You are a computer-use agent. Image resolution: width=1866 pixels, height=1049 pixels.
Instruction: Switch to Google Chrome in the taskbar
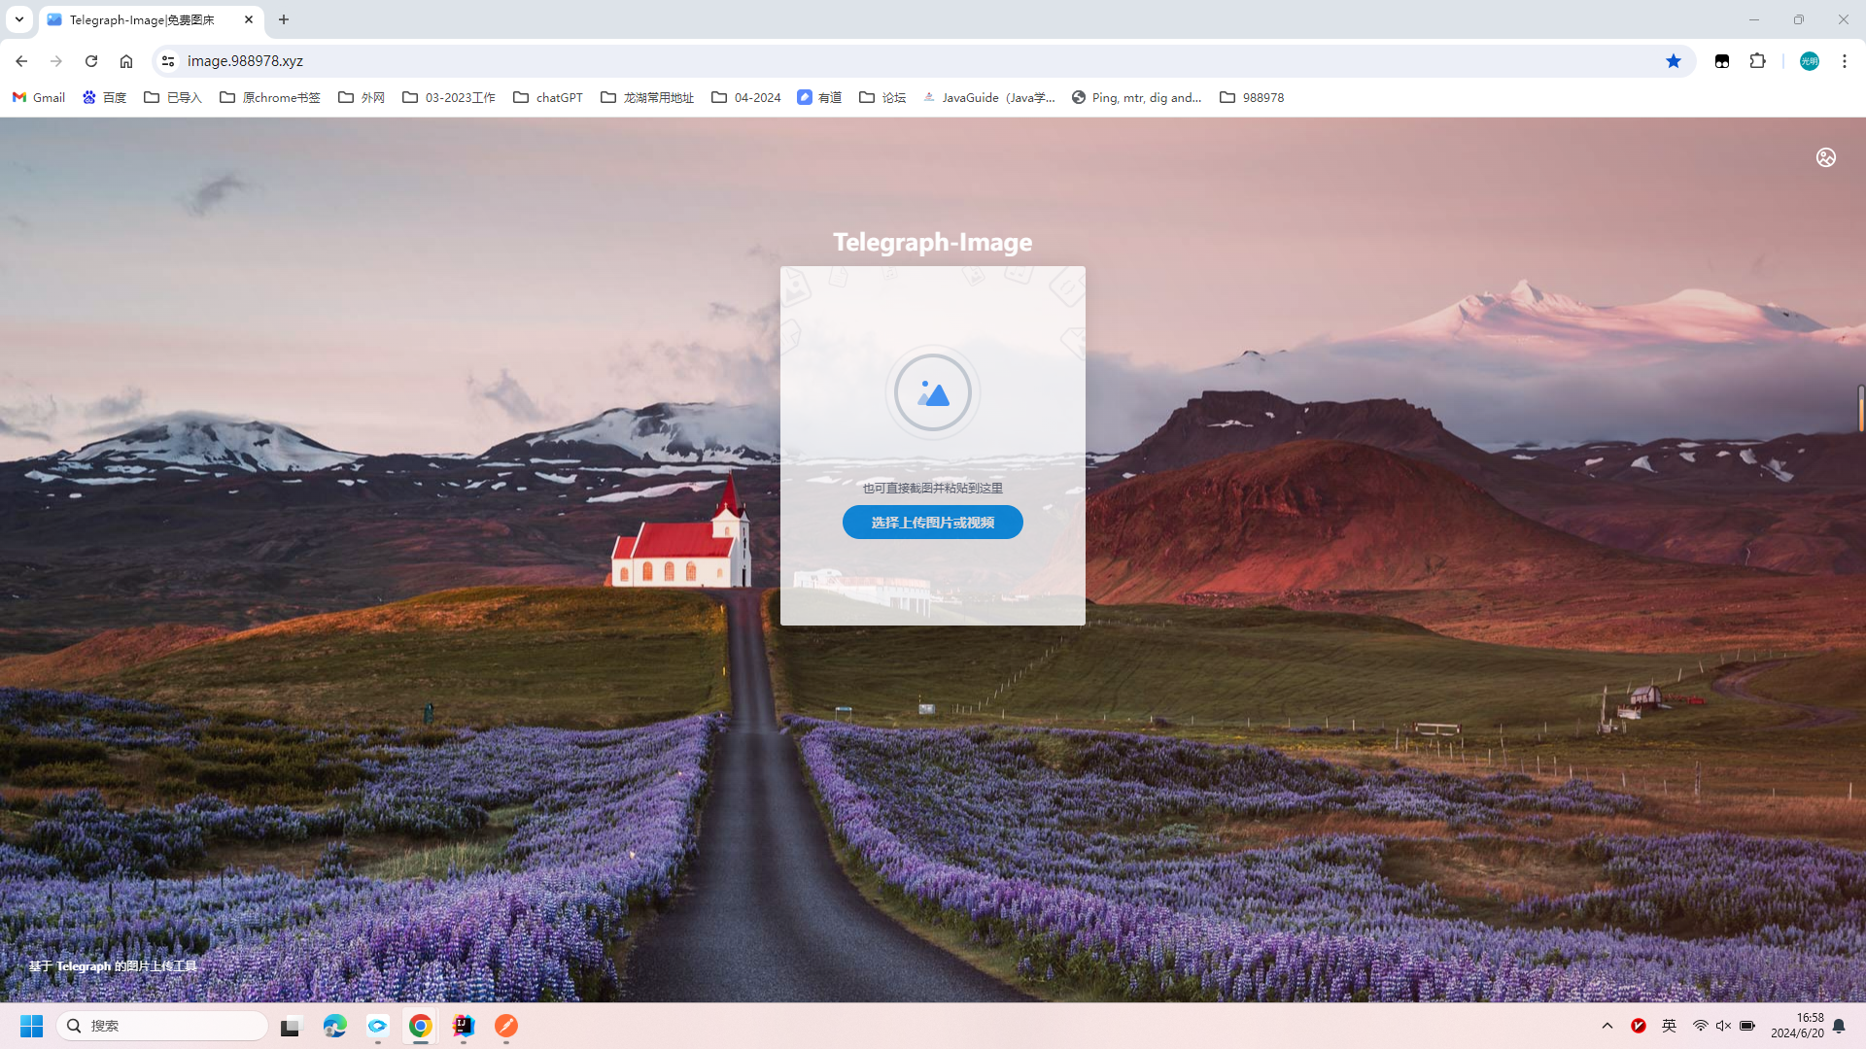pos(420,1026)
